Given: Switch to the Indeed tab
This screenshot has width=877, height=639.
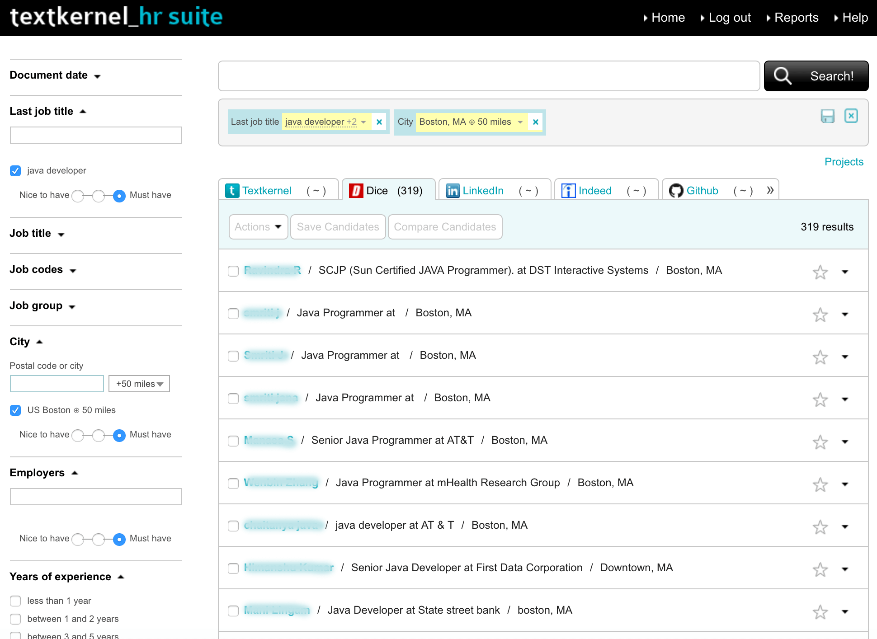Looking at the screenshot, I should pyautogui.click(x=606, y=190).
